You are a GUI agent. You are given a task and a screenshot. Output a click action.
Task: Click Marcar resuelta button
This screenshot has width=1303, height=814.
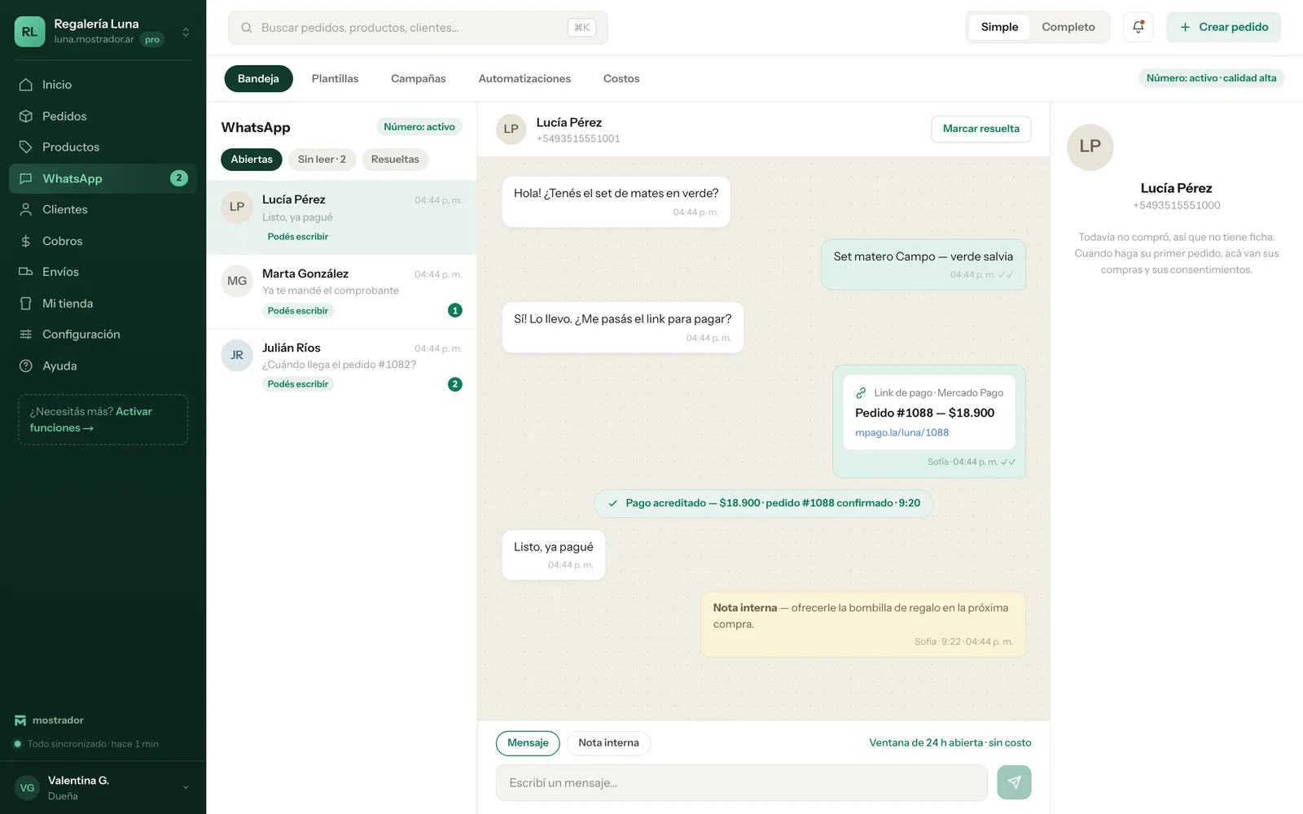pyautogui.click(x=981, y=129)
